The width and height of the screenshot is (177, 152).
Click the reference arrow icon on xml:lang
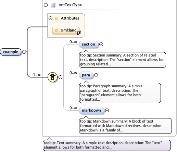79,33
